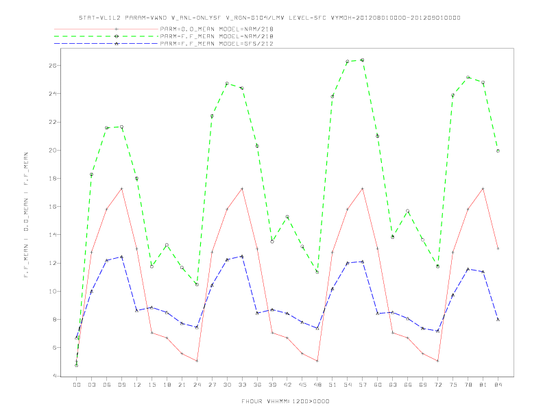Click the y-axis tick label 14
This screenshot has width=543, height=419.
pyautogui.click(x=53, y=235)
